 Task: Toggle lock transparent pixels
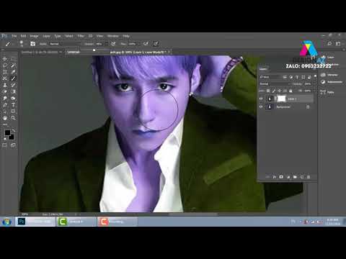[x=268, y=91]
